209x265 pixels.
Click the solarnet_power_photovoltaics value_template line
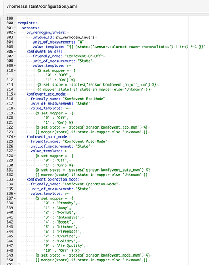click(119, 47)
